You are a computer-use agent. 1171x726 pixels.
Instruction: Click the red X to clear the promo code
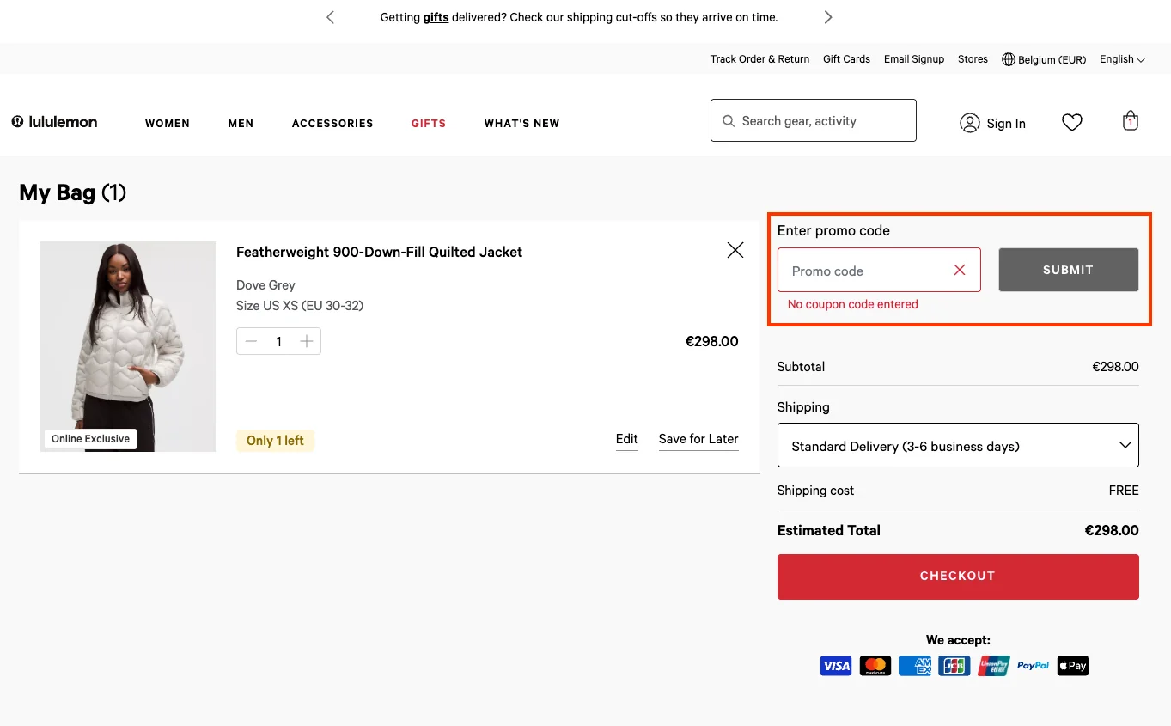[959, 270]
